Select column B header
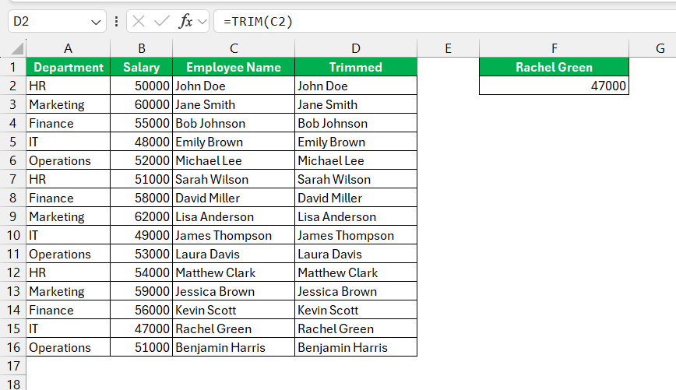676x390 pixels. [x=142, y=48]
